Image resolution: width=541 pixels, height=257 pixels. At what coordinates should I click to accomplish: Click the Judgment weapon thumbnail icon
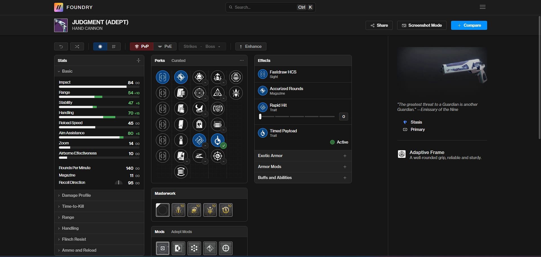pyautogui.click(x=61, y=25)
